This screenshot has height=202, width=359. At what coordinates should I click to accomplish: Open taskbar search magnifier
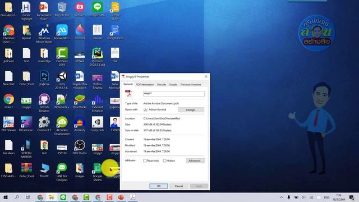[x=17, y=197]
